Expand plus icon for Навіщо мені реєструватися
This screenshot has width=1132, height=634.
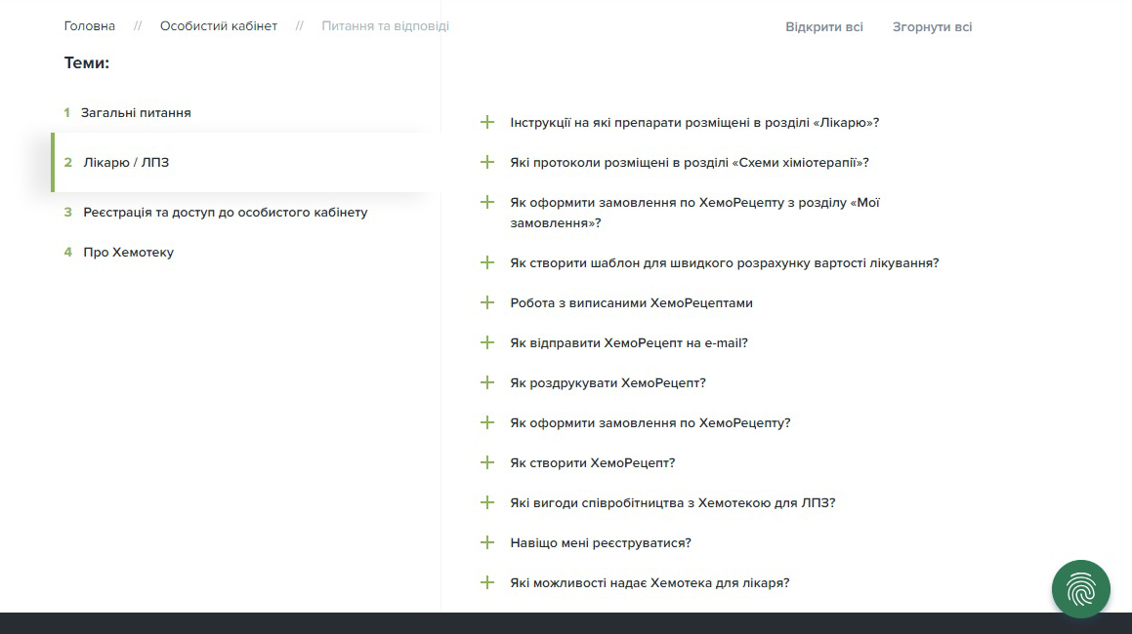[487, 542]
